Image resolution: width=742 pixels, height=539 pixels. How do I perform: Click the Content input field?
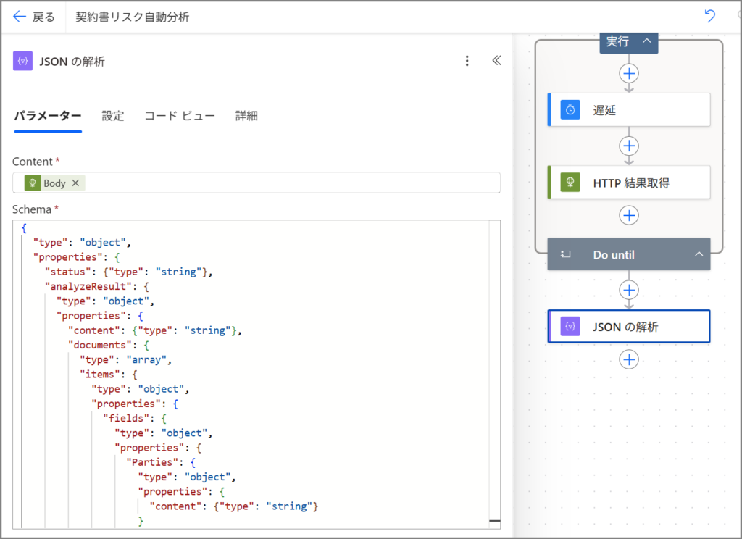290,183
